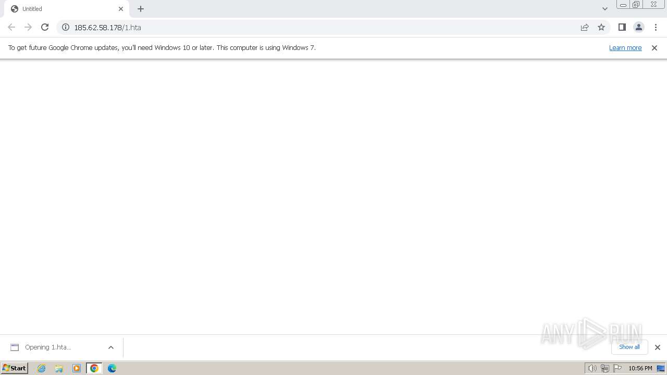Open Action Center flag icon

(x=617, y=368)
